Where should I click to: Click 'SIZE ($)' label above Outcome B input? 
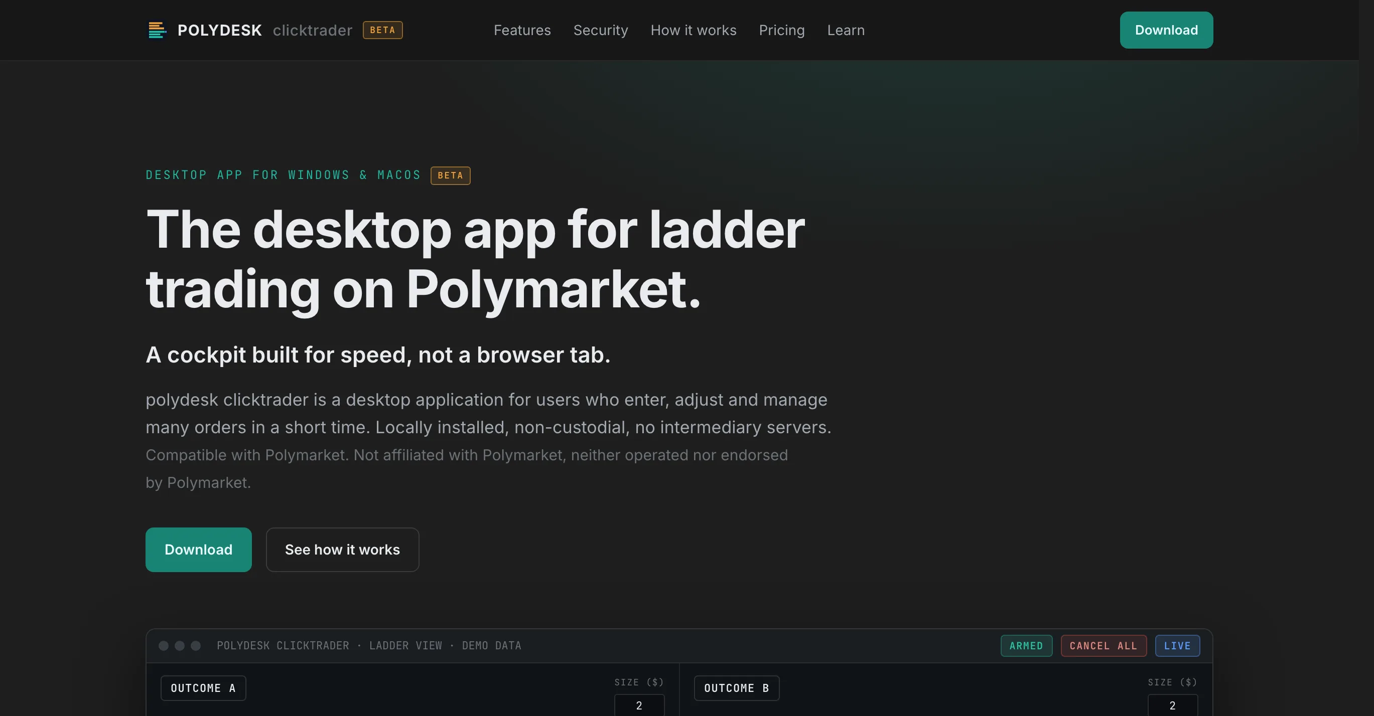pyautogui.click(x=1172, y=682)
